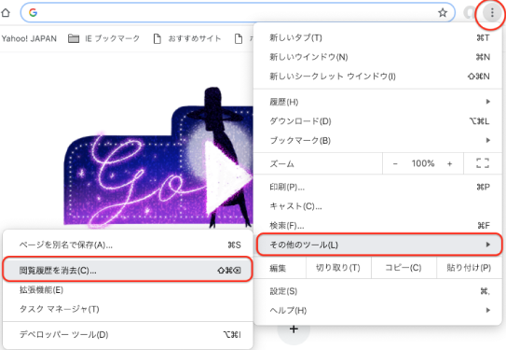This screenshot has height=350, width=506.
Task: Click 貼り付け(P) edit button
Action: [469, 268]
